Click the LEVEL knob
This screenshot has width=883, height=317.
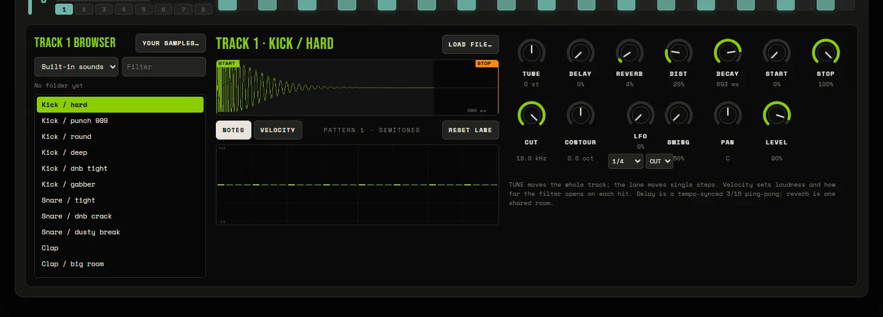click(777, 115)
